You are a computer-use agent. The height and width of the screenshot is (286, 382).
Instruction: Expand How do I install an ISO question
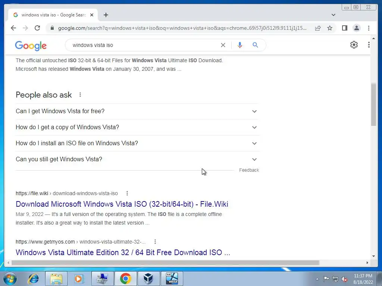[x=137, y=143]
